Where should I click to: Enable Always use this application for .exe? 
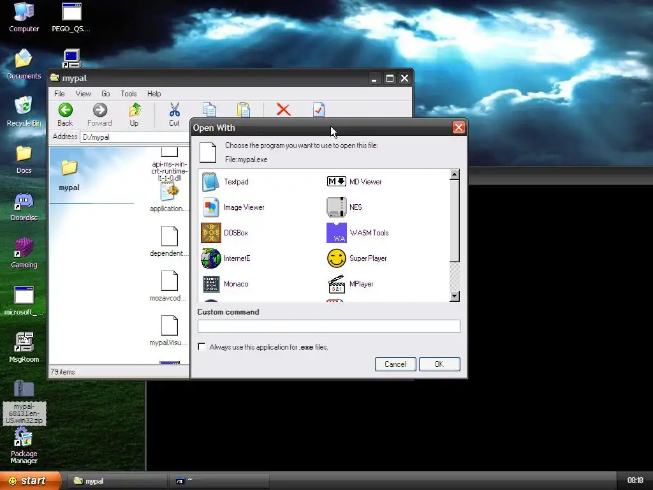coord(202,346)
